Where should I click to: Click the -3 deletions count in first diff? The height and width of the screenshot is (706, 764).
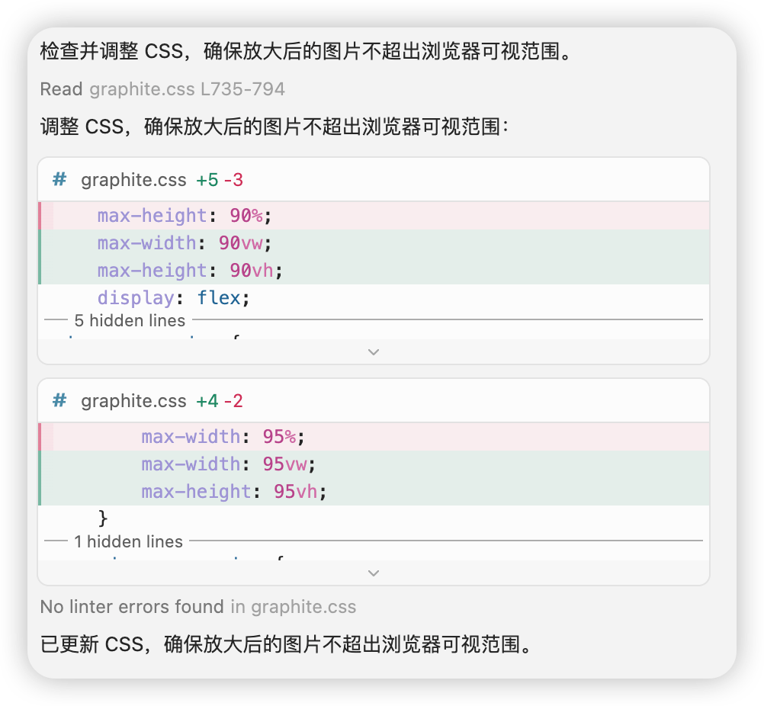click(233, 180)
